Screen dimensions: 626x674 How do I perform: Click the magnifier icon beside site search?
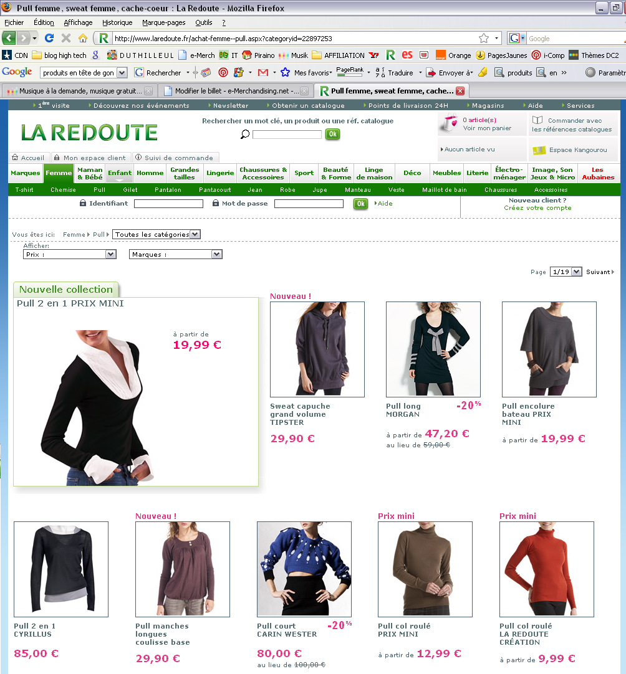245,135
